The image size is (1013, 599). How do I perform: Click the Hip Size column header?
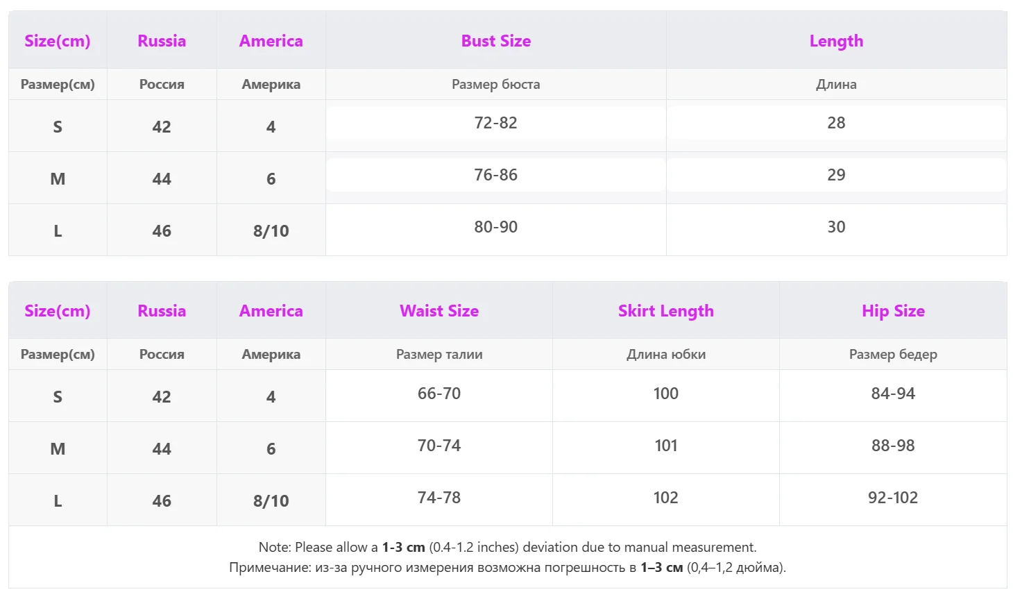tap(893, 311)
